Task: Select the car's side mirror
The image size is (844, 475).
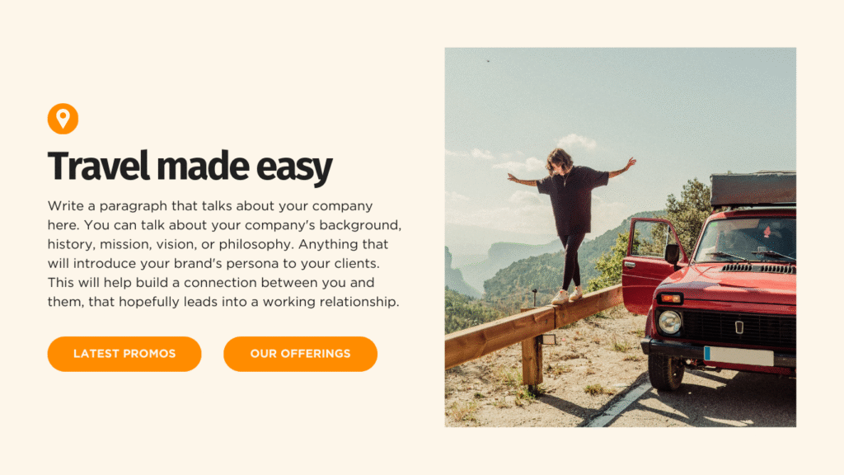Action: (x=672, y=254)
